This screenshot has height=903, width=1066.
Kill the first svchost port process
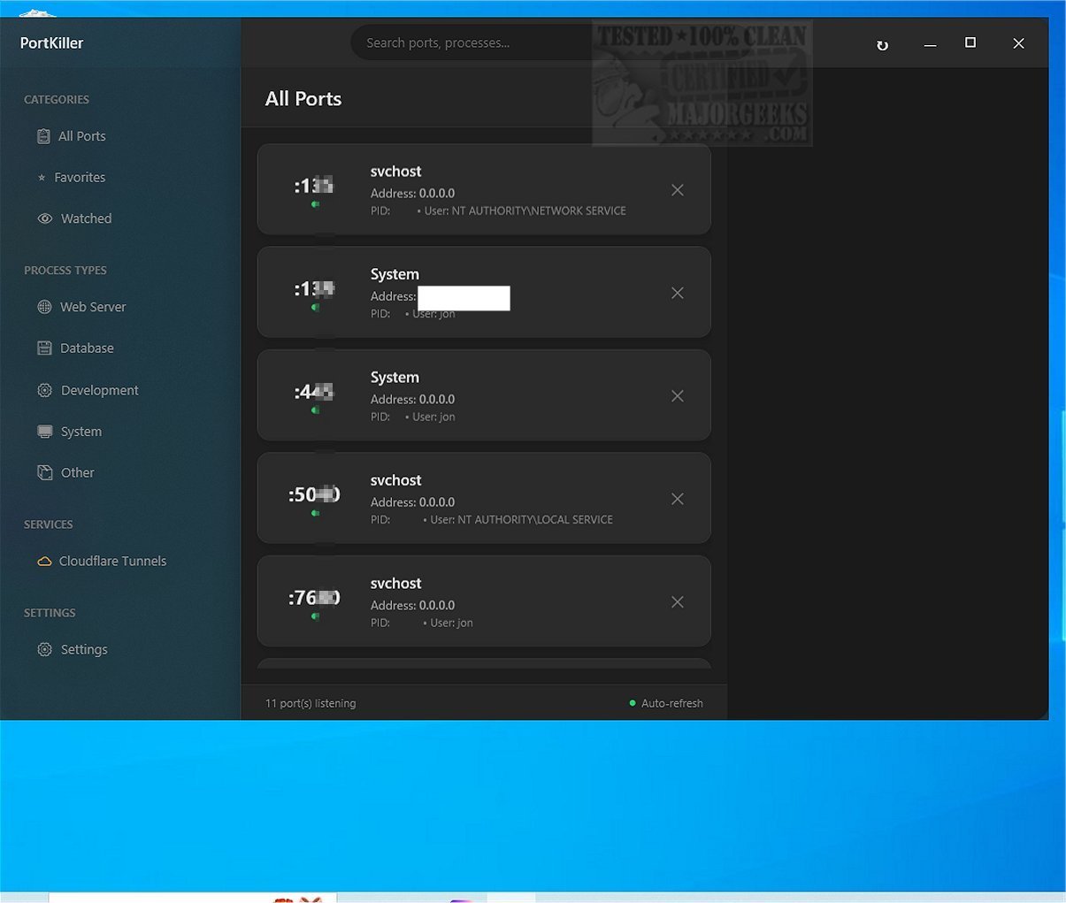coord(677,190)
